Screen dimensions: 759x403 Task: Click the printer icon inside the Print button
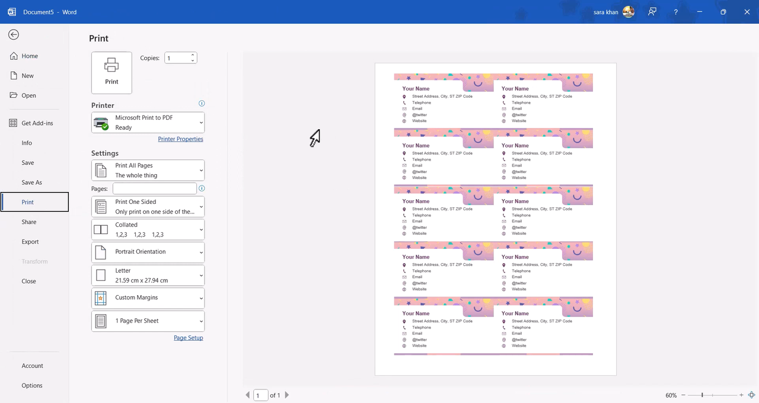[x=111, y=65]
